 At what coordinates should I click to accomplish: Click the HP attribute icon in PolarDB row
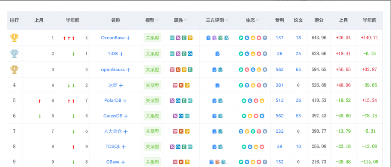pyautogui.click(x=190, y=101)
